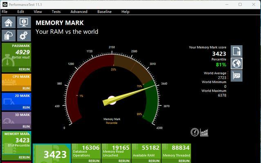Switch to distribution chart view icon
Screen dimensions: 261x163
pos(204,132)
